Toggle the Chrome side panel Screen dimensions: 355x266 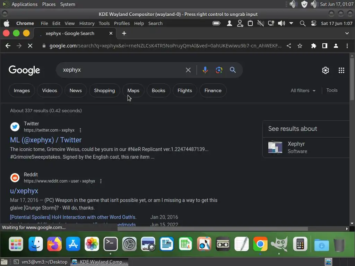(324, 46)
